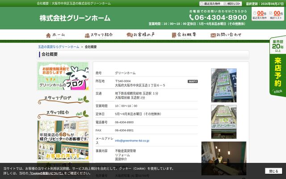Click the info@greenhome-ltd.co.jp email link
The width and height of the screenshot is (286, 179).
(x=132, y=141)
